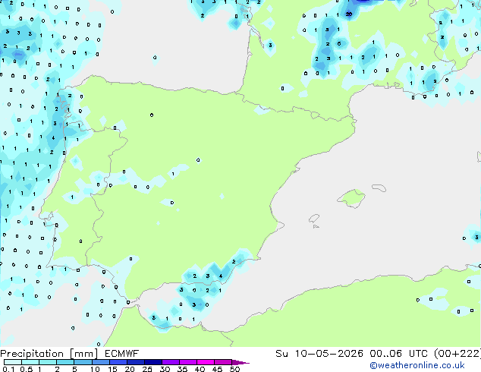Click the 'Precipitation [mm]' title text
481x372 pixels.
click(49, 354)
